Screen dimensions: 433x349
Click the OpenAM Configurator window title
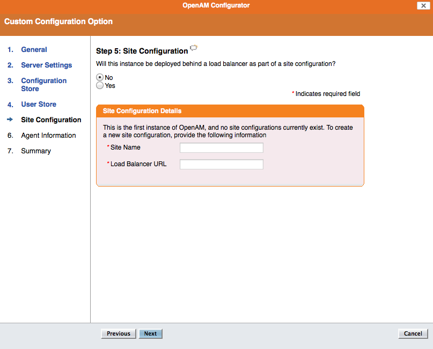click(x=216, y=5)
